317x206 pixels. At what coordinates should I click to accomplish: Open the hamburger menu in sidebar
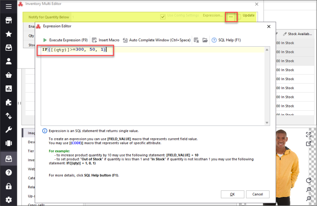[x=8, y=7]
